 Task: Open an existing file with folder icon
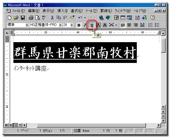16,18
